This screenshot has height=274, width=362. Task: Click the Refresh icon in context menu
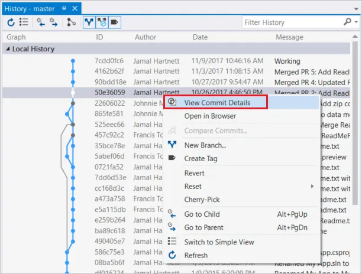172,255
